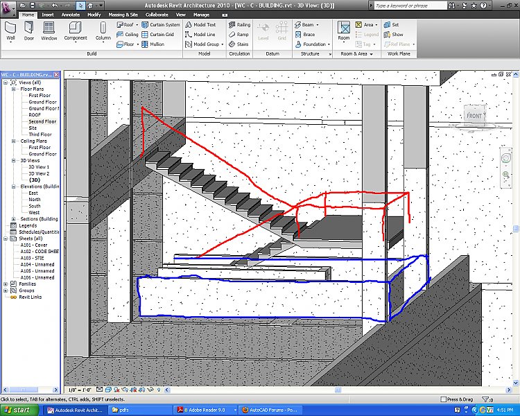This screenshot has height=416, width=520.
Task: Select the Component tool
Action: (x=76, y=31)
